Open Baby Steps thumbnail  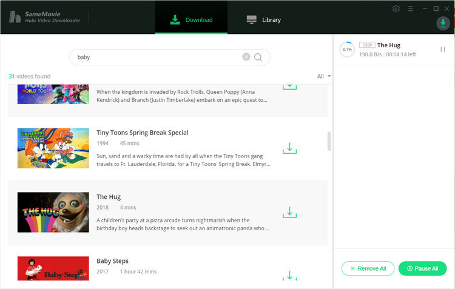coord(53,268)
